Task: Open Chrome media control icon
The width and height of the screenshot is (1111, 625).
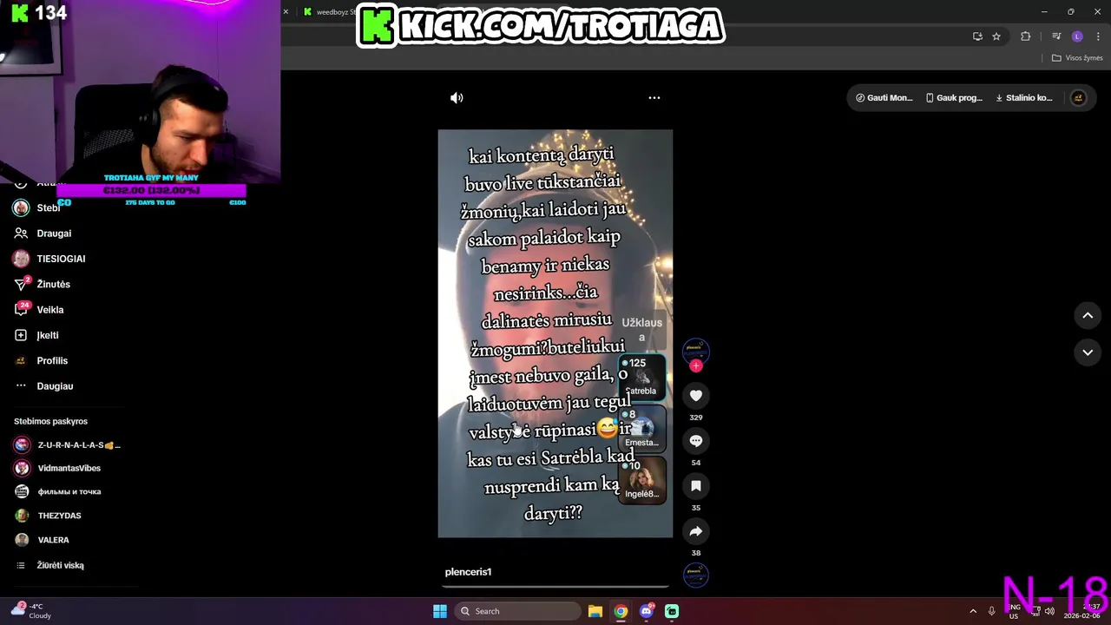Action: [x=1056, y=36]
